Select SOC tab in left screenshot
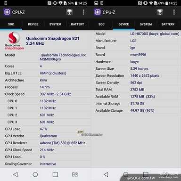181x181 pixels. click(11, 24)
